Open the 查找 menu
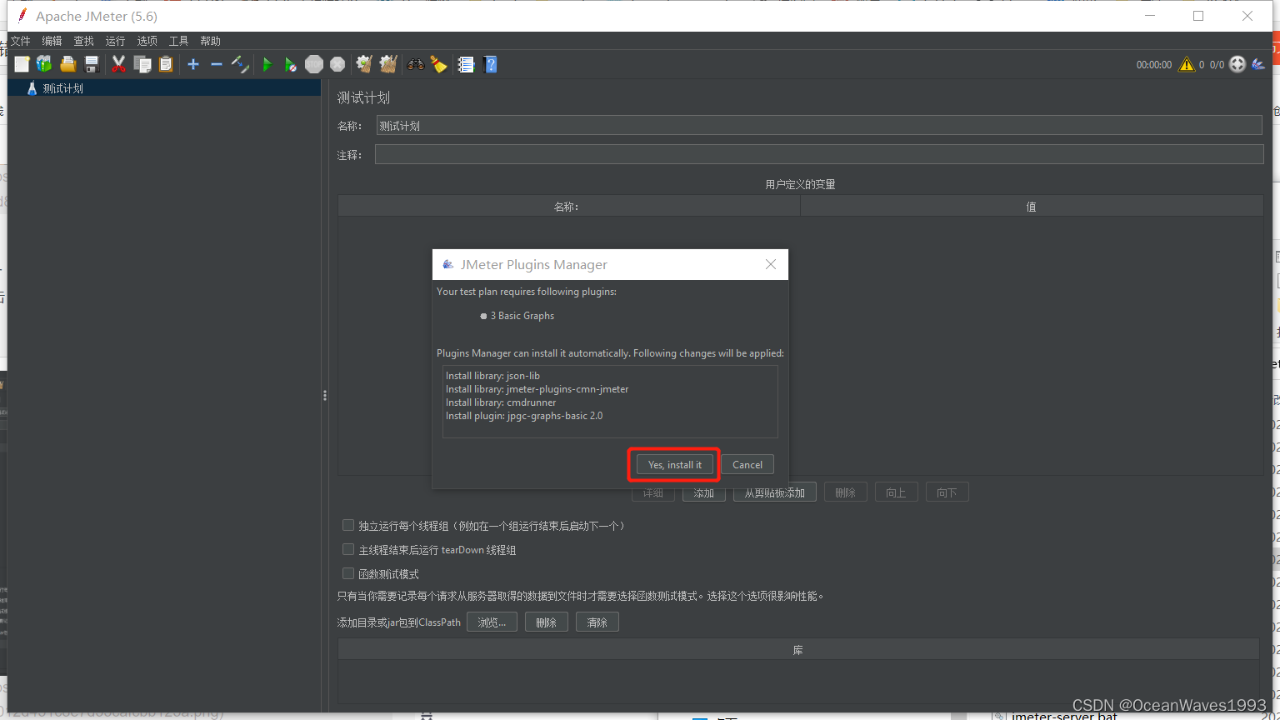Image resolution: width=1280 pixels, height=720 pixels. (x=83, y=41)
